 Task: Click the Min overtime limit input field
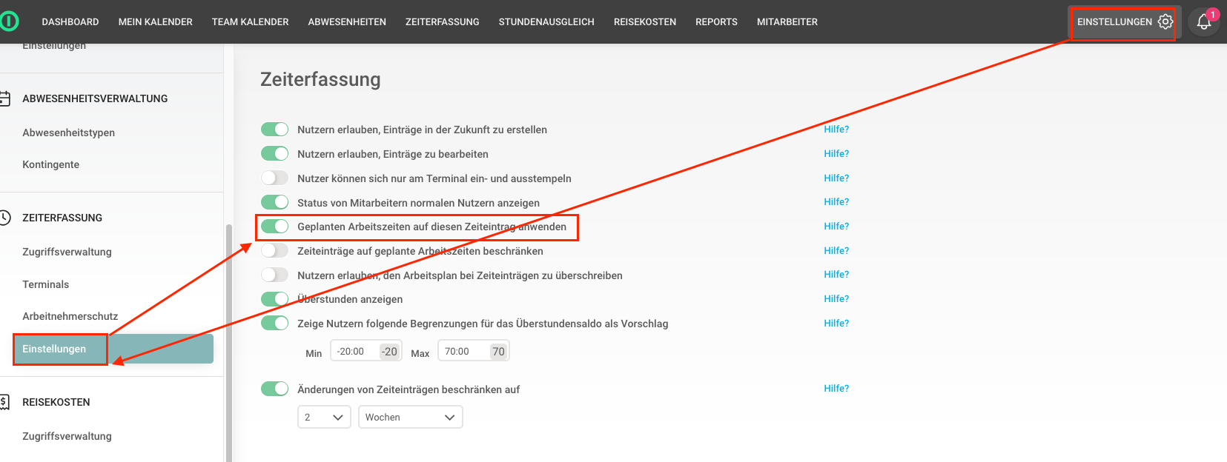click(x=355, y=352)
